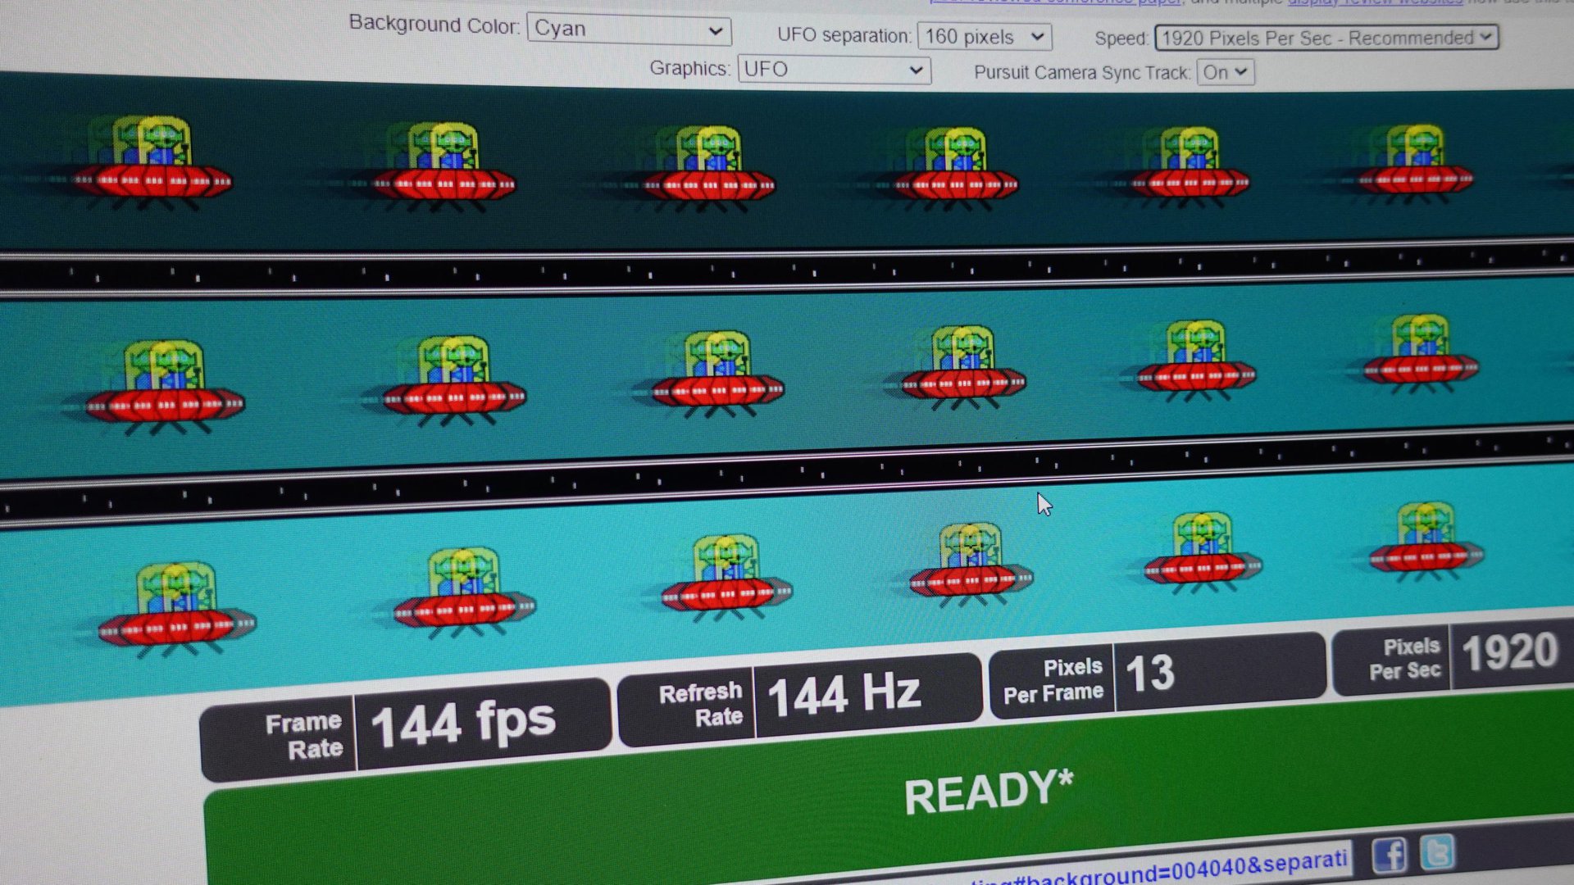Open the Background Color dropdown
Screen dimensions: 1574x885
tap(628, 30)
